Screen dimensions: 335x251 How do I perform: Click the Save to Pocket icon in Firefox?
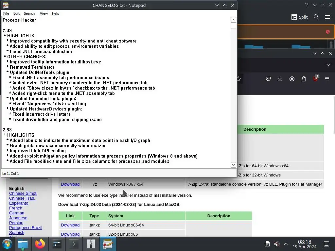(x=268, y=79)
